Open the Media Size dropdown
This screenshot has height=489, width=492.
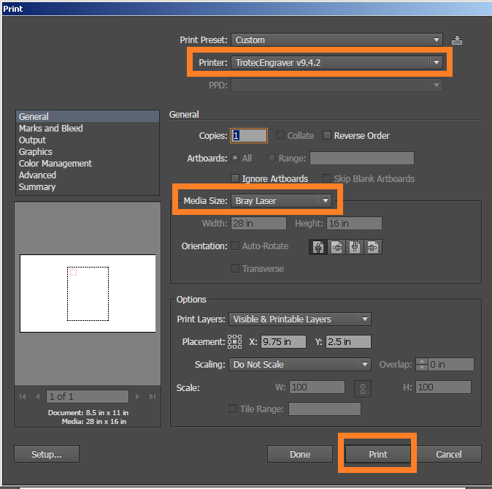tap(282, 200)
